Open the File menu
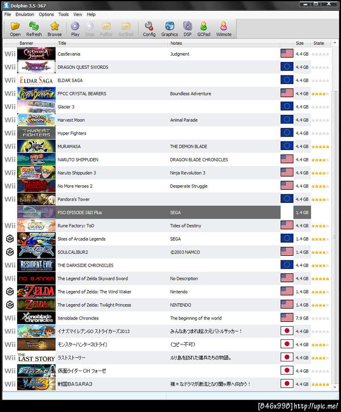 point(7,14)
